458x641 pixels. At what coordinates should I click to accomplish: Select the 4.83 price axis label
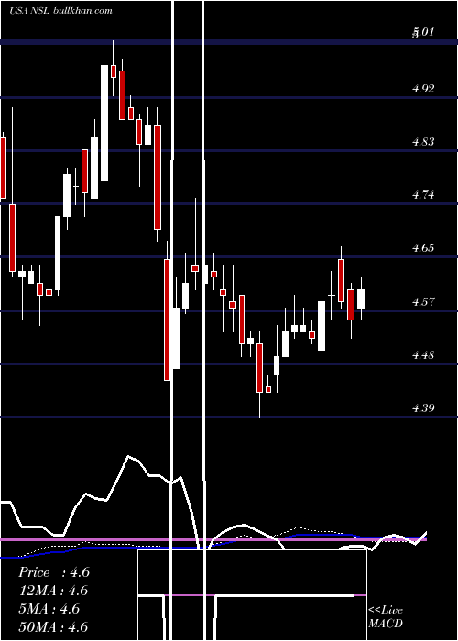tap(423, 142)
